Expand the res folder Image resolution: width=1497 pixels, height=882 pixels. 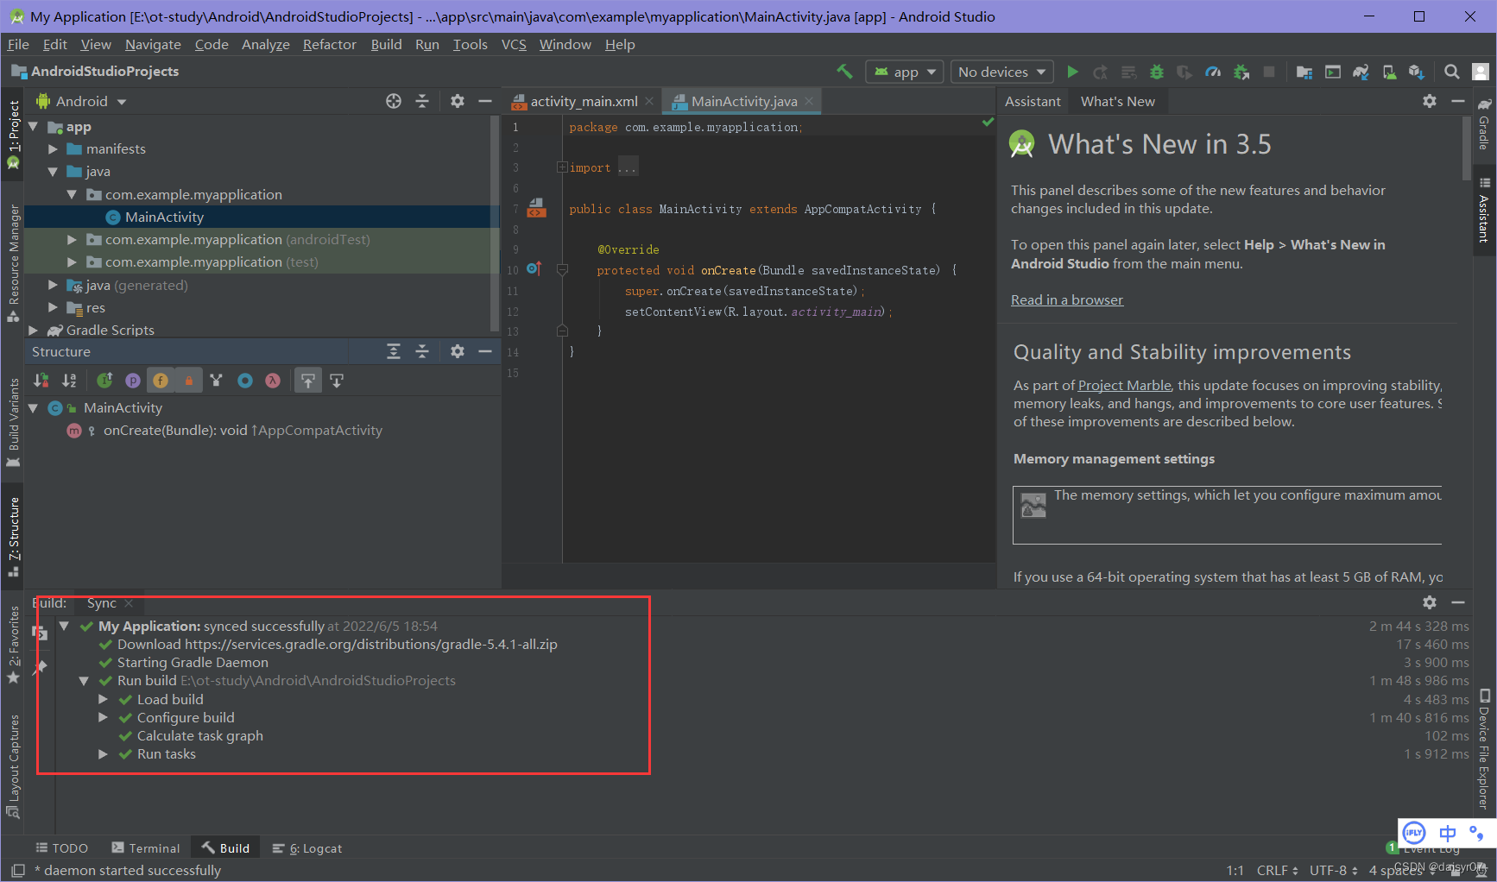click(53, 307)
